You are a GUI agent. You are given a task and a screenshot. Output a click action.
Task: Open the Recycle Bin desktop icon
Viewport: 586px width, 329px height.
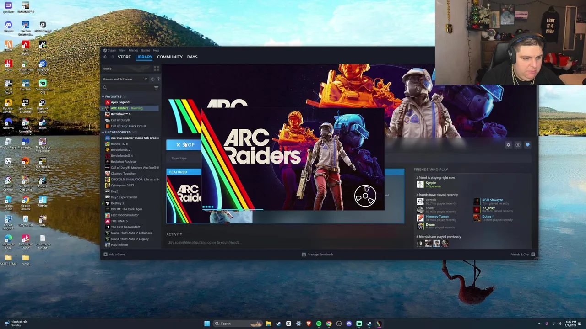pos(25,221)
